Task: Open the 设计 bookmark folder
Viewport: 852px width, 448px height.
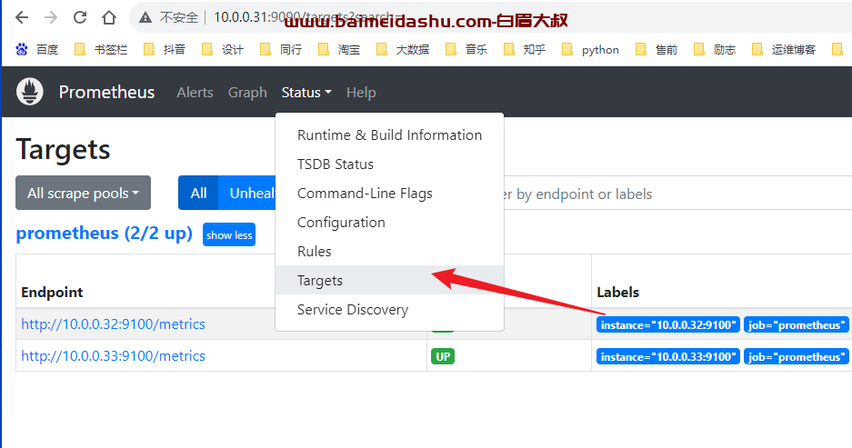Action: point(222,49)
